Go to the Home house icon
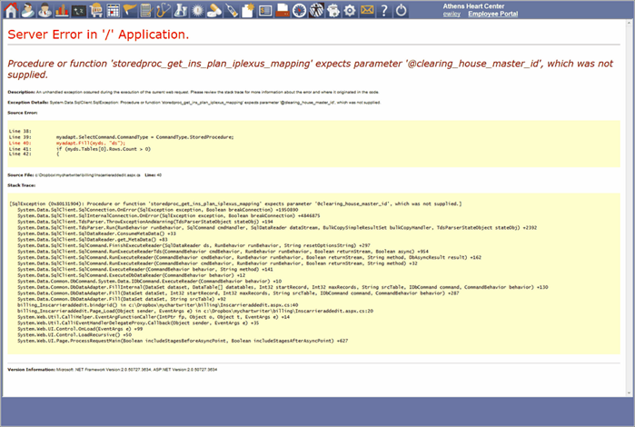Screen dimensions: 635x427 11,10
